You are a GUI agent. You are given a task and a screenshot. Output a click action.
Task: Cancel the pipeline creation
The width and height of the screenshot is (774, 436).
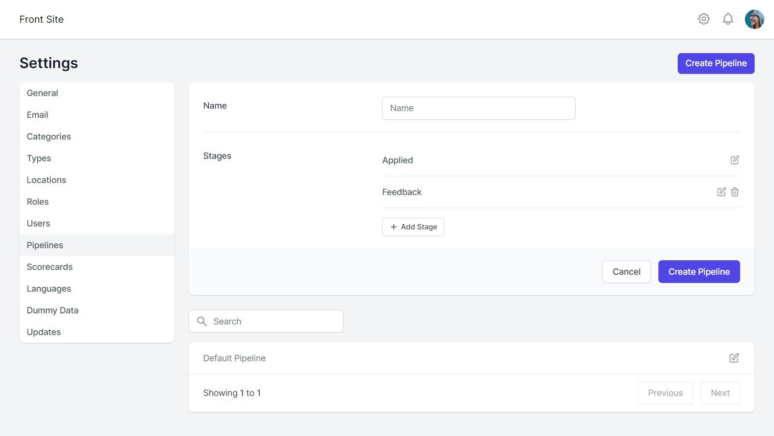pyautogui.click(x=626, y=271)
